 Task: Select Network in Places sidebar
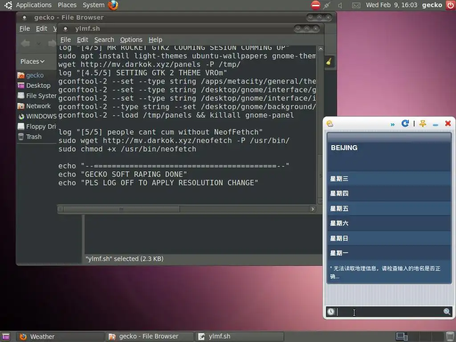click(x=34, y=106)
